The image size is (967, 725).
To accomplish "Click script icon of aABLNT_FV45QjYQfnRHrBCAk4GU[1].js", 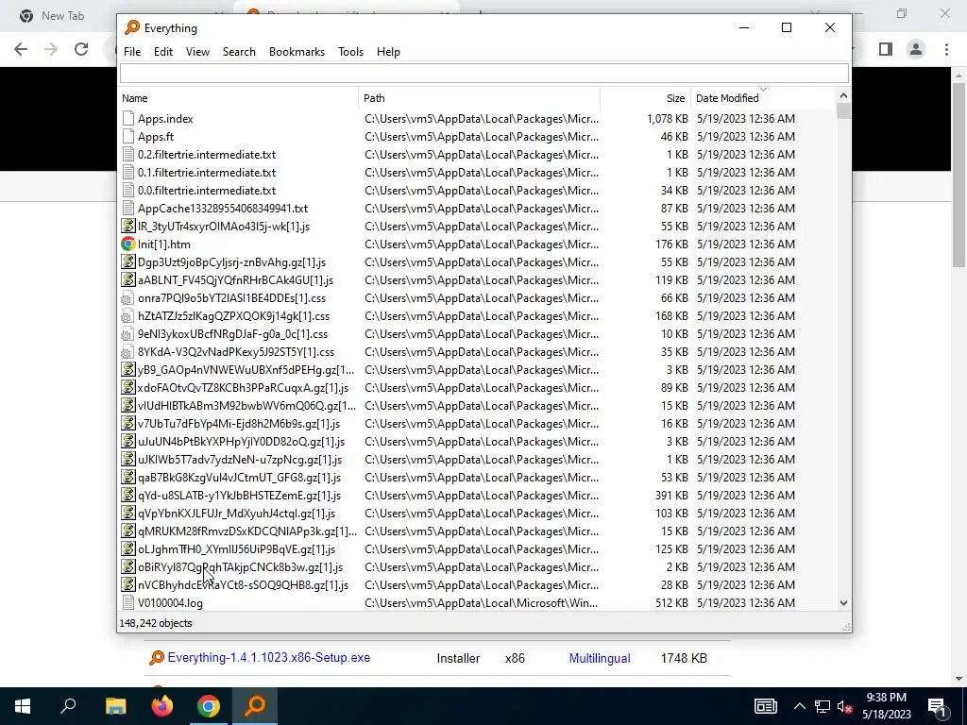I will (x=127, y=279).
